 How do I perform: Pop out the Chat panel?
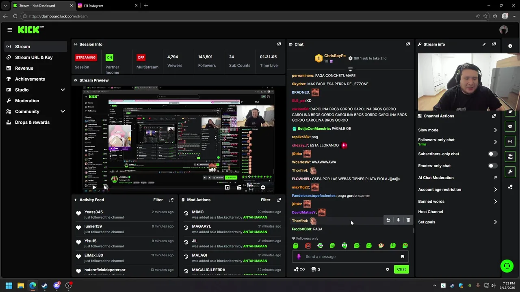pyautogui.click(x=408, y=44)
